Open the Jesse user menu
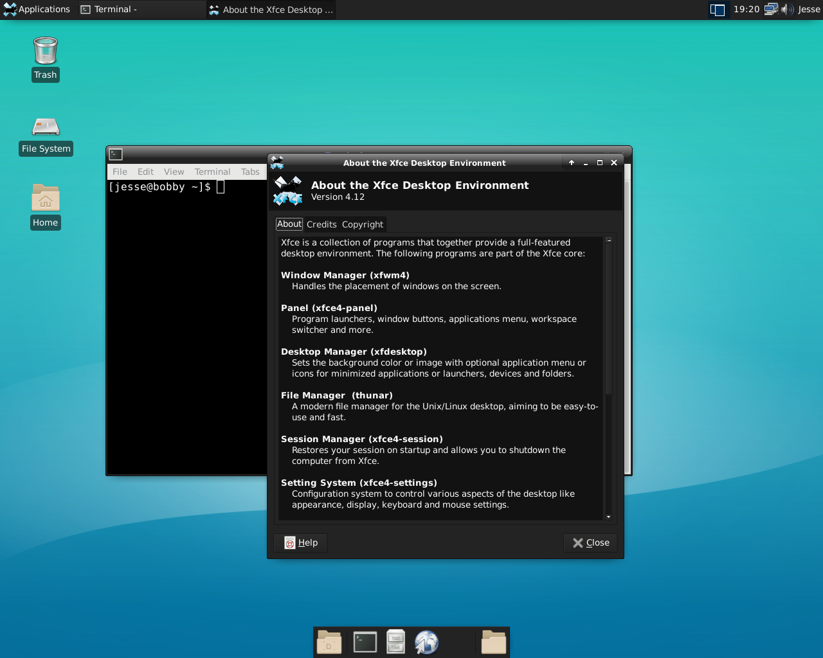The width and height of the screenshot is (823, 658). tap(809, 10)
